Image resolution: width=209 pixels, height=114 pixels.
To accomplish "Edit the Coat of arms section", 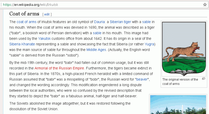I will [47, 15].
